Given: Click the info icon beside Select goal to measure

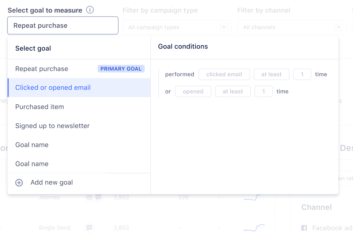Looking at the screenshot, I should coord(90,10).
